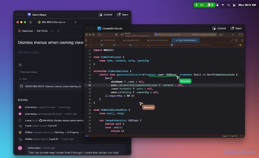Click Open on Sam's Linear window
Image resolution: width=259 pixels, height=158 pixels.
tap(123, 15)
